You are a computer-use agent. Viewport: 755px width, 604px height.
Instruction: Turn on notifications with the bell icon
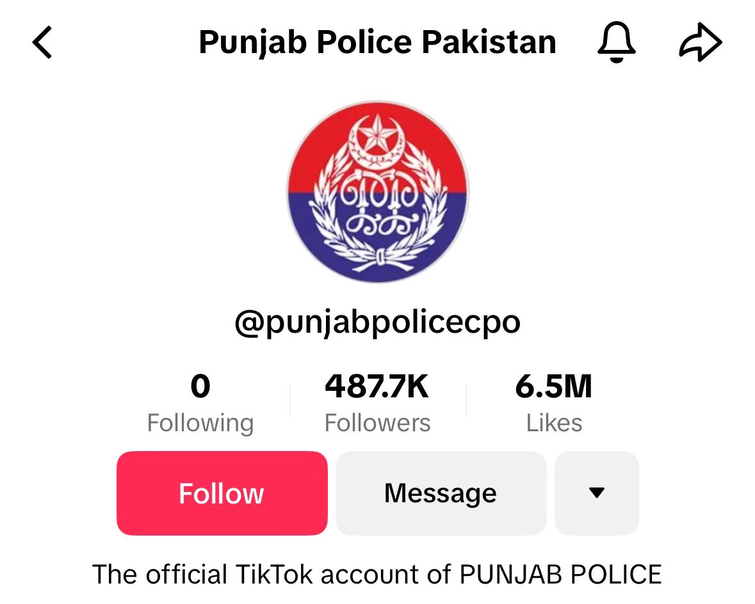click(x=616, y=42)
